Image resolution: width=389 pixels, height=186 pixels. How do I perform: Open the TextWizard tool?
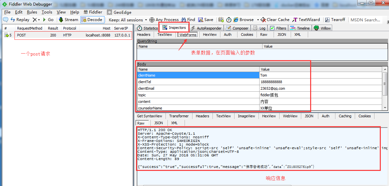(x=306, y=20)
